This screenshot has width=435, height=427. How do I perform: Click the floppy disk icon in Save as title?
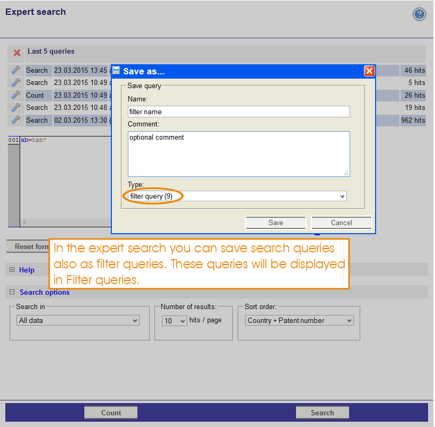click(x=116, y=71)
